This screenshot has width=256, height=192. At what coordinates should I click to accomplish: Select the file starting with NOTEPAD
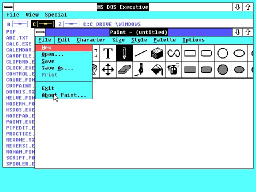point(20,116)
